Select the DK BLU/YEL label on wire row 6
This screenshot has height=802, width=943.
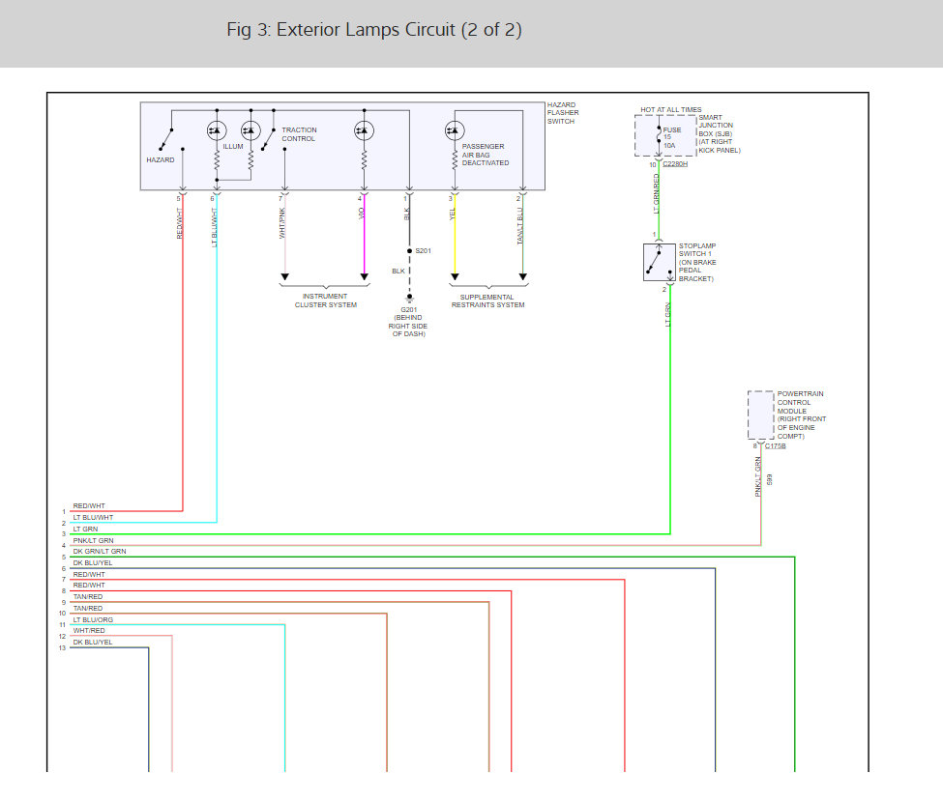coord(93,563)
